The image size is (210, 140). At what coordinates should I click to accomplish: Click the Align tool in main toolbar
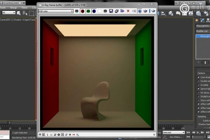point(163,13)
